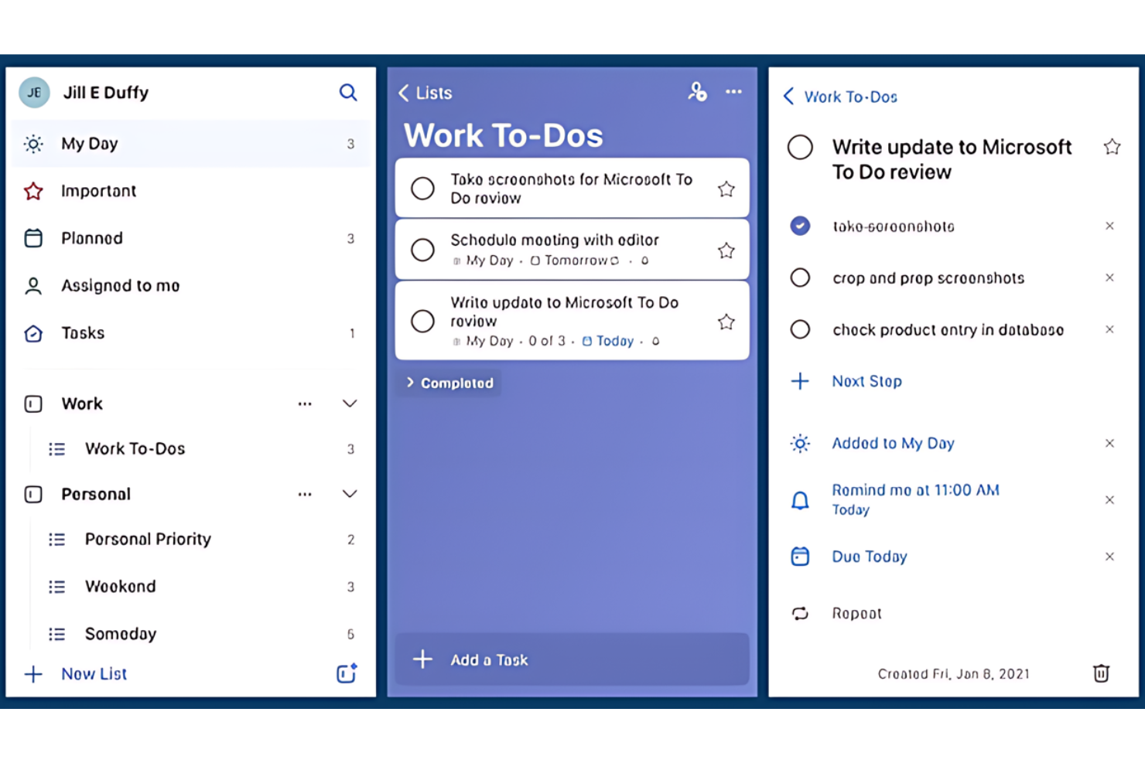Open the Work To-Dos list options ellipsis
This screenshot has width=1145, height=763.
(x=733, y=92)
